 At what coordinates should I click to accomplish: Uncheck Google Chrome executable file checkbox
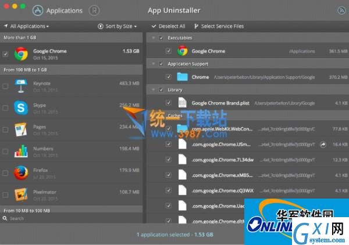(x=169, y=51)
